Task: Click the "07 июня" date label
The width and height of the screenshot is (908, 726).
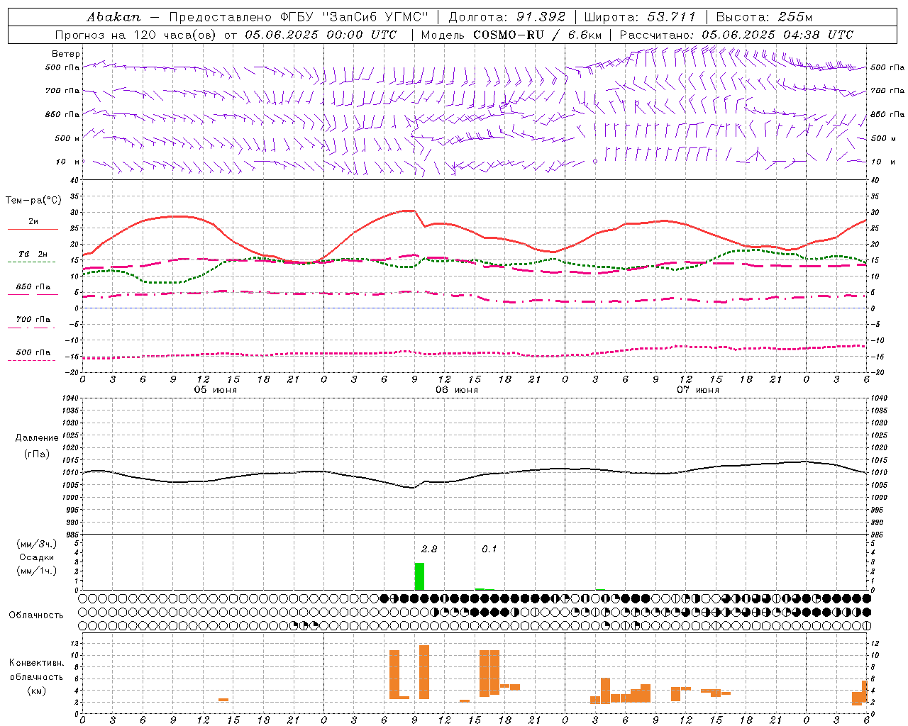Action: (698, 389)
